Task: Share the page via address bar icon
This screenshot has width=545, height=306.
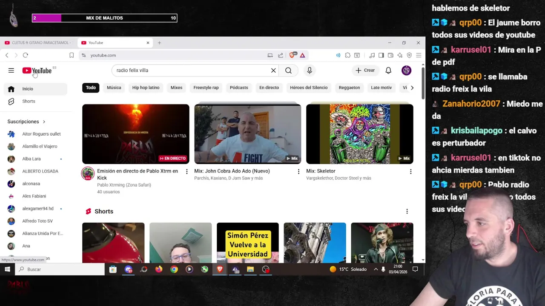Action: 281,55
